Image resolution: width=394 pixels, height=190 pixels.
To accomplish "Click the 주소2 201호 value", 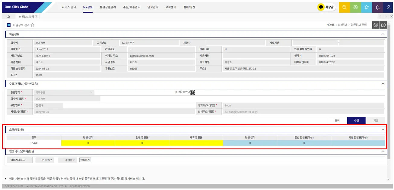I will 209,75.
